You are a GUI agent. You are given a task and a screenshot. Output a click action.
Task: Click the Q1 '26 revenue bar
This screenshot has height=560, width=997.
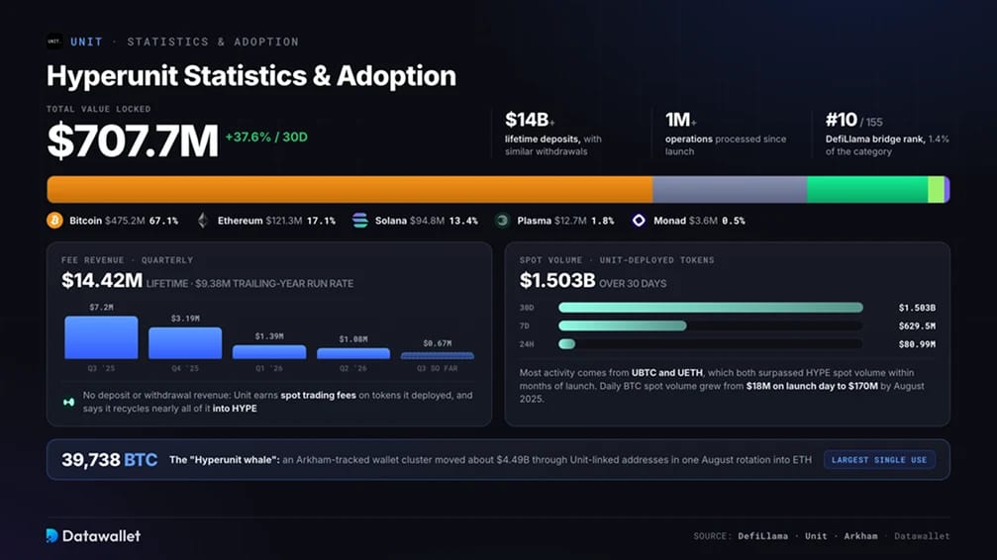pos(269,352)
